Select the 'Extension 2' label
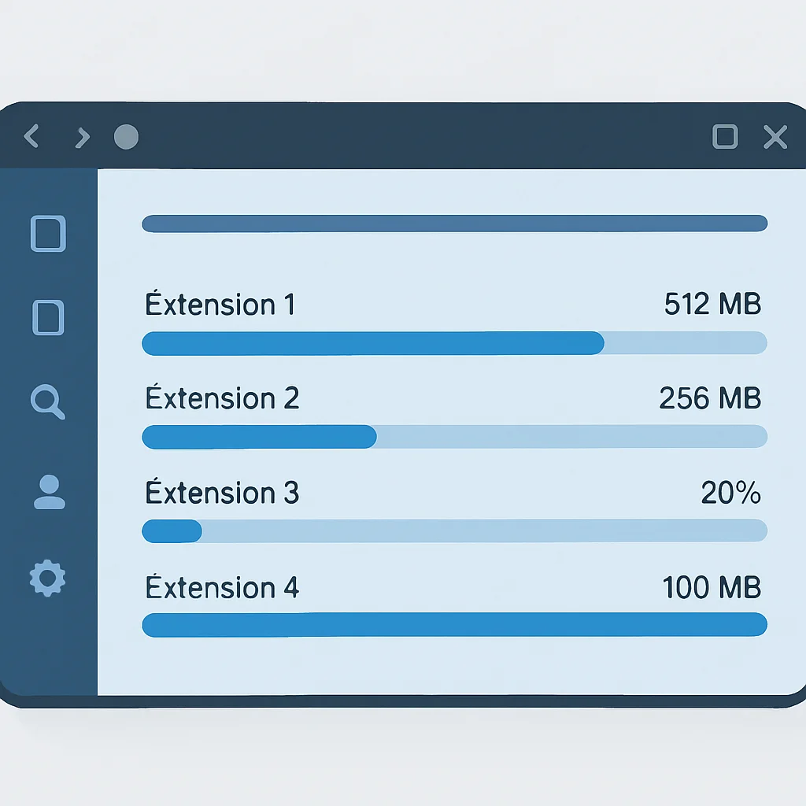 point(222,397)
